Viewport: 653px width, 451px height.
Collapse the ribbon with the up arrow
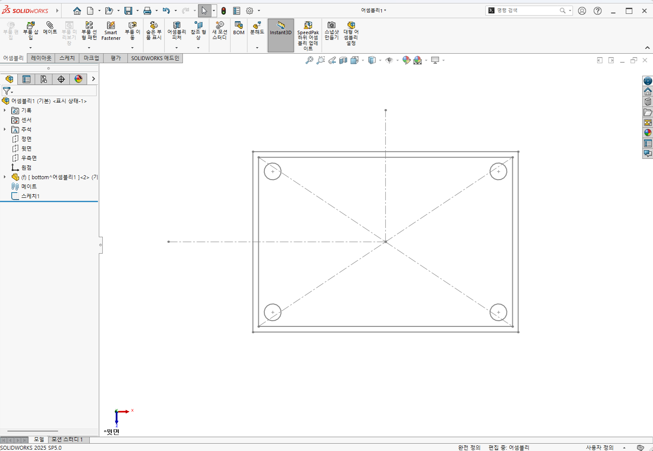tap(647, 48)
